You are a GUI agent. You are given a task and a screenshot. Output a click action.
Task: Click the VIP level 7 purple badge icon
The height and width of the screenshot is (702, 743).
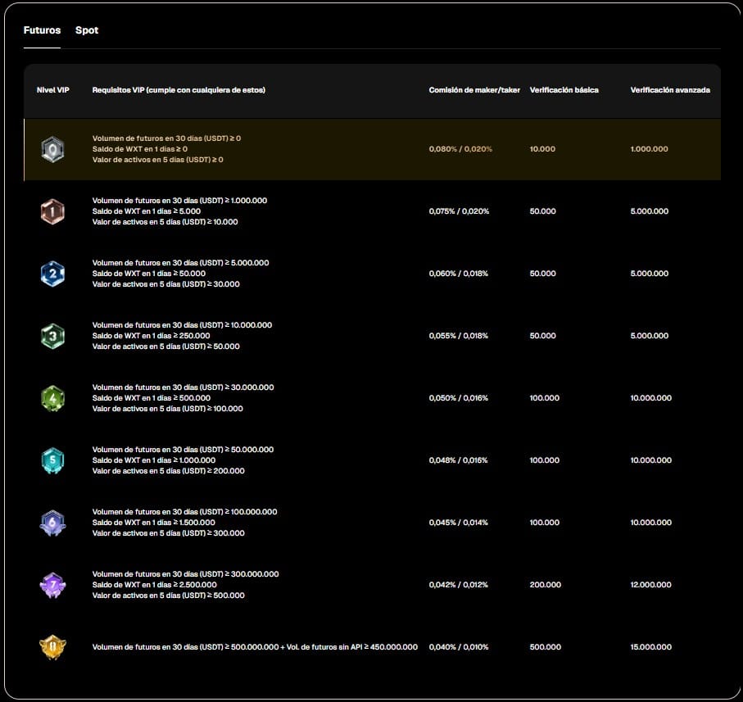(x=52, y=585)
